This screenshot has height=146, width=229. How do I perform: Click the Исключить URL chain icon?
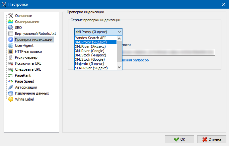[x=11, y=63]
